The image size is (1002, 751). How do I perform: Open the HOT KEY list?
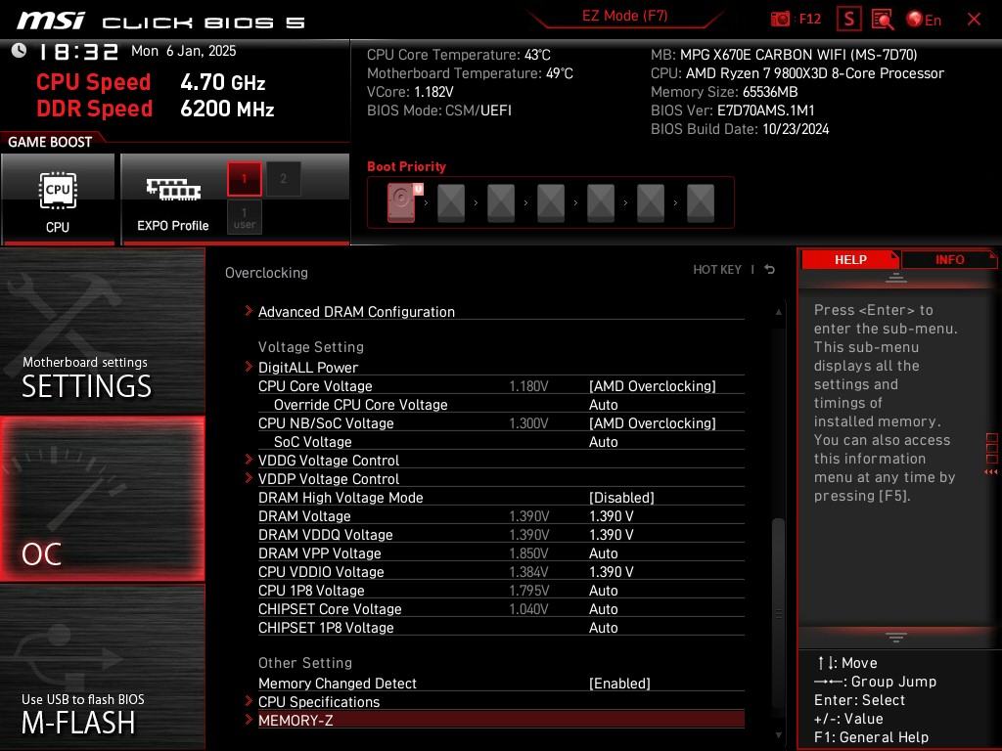pyautogui.click(x=717, y=270)
